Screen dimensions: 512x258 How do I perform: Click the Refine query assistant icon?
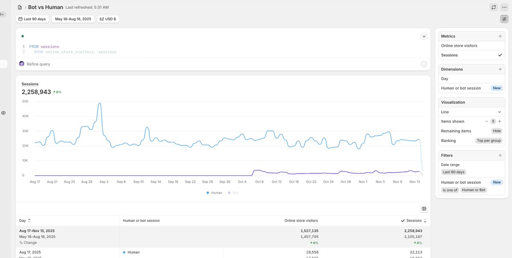tap(22, 64)
